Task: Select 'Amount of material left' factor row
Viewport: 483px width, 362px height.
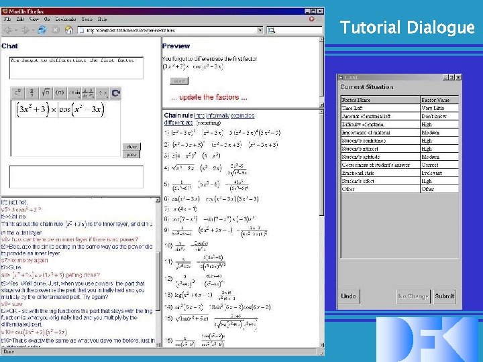Action: coord(380,116)
